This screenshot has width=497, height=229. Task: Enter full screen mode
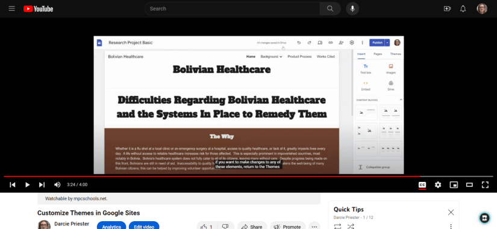point(485,184)
